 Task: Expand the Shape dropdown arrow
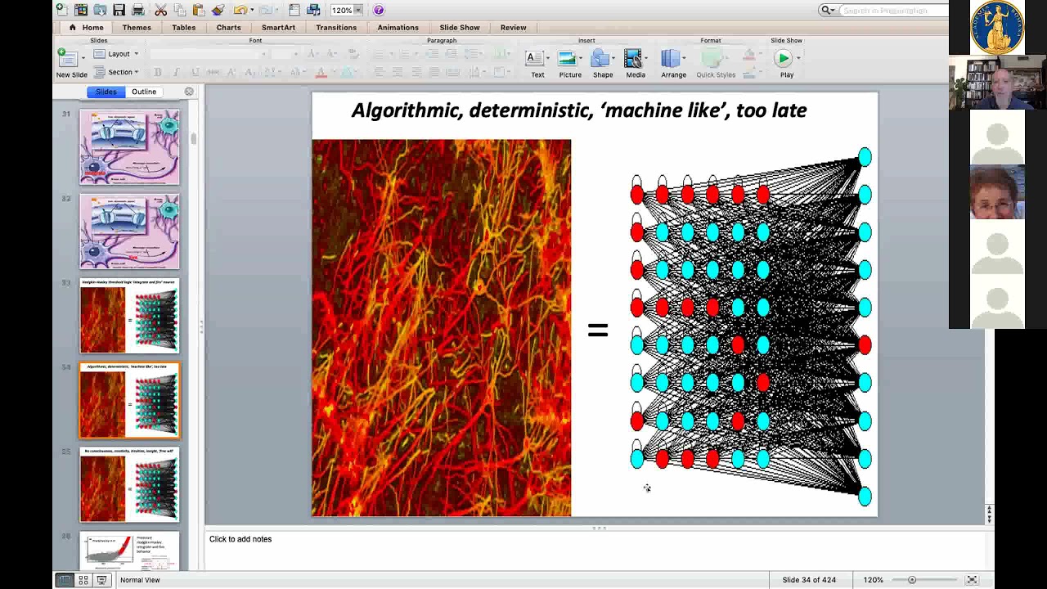pos(613,58)
